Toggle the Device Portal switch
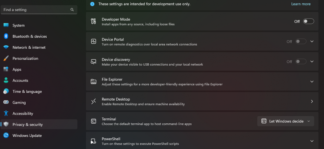324x149 pixels. (301, 42)
